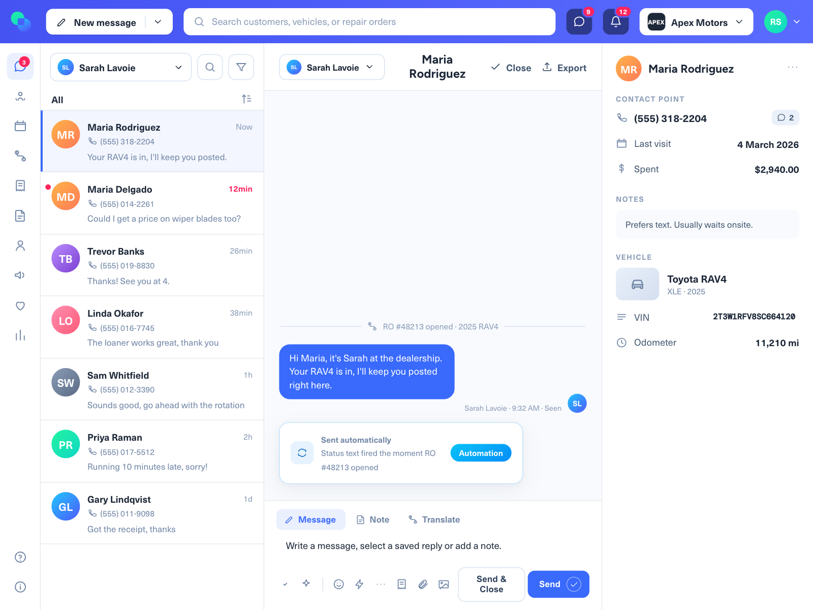Focus the customer search field
The height and width of the screenshot is (610, 813).
[x=369, y=22]
